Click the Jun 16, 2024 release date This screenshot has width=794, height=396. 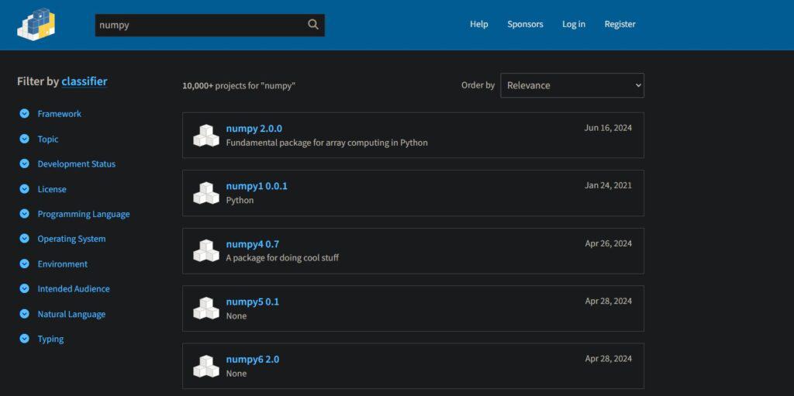click(608, 128)
